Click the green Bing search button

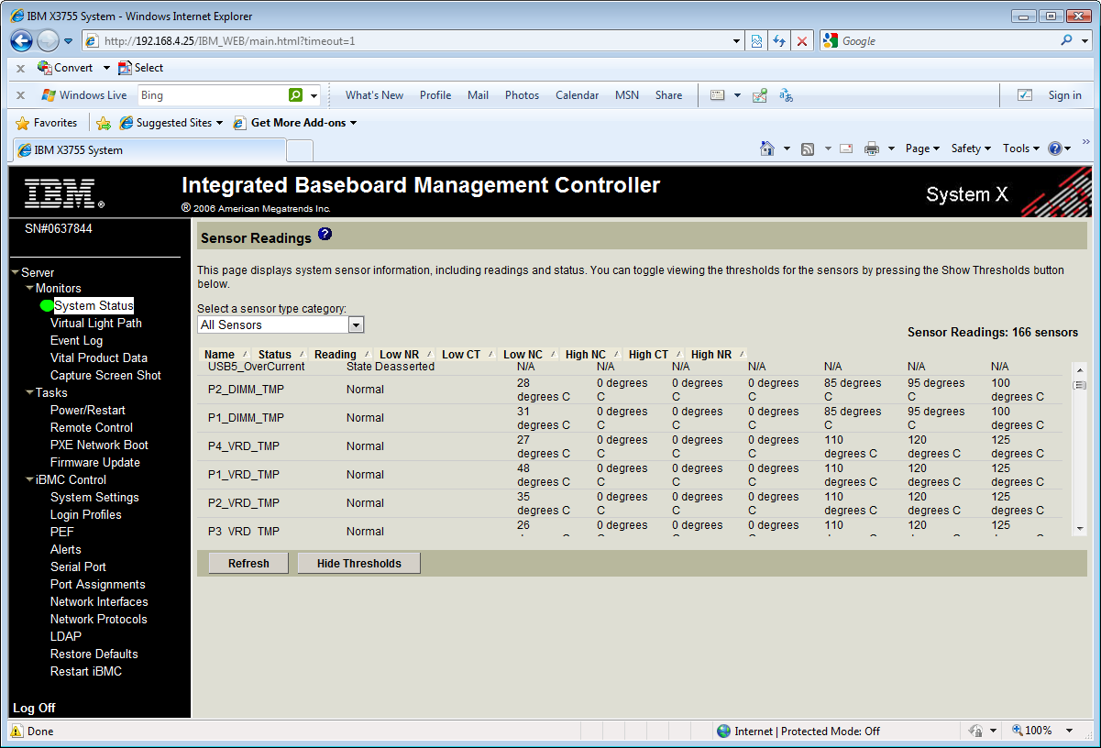(295, 95)
